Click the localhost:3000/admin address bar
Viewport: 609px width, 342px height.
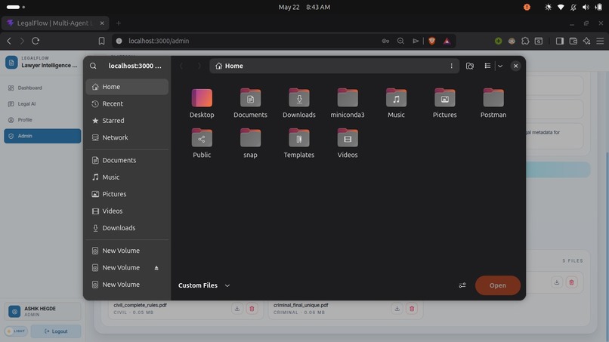click(x=249, y=41)
